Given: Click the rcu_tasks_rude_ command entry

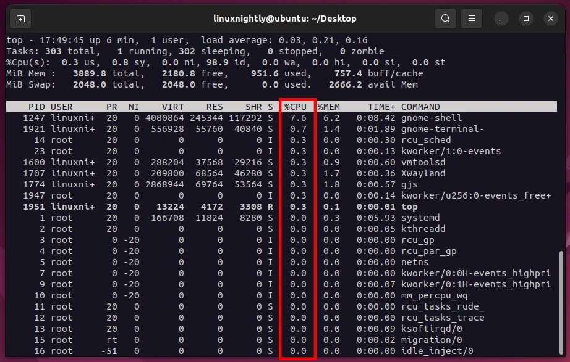Looking at the screenshot, I should pyautogui.click(x=443, y=306).
